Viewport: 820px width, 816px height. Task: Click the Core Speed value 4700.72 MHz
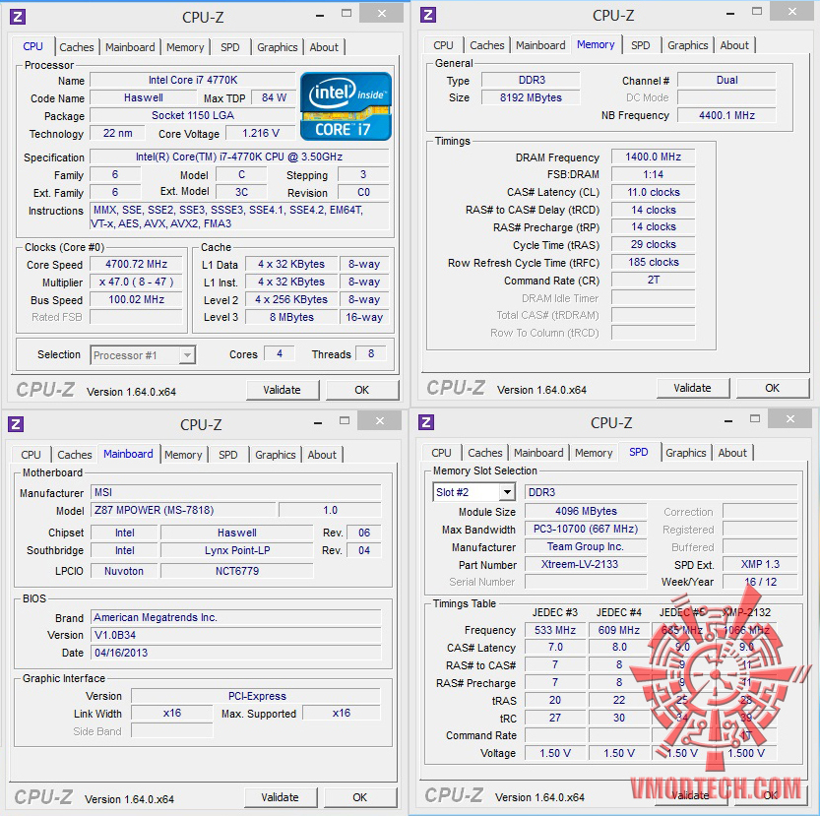136,264
